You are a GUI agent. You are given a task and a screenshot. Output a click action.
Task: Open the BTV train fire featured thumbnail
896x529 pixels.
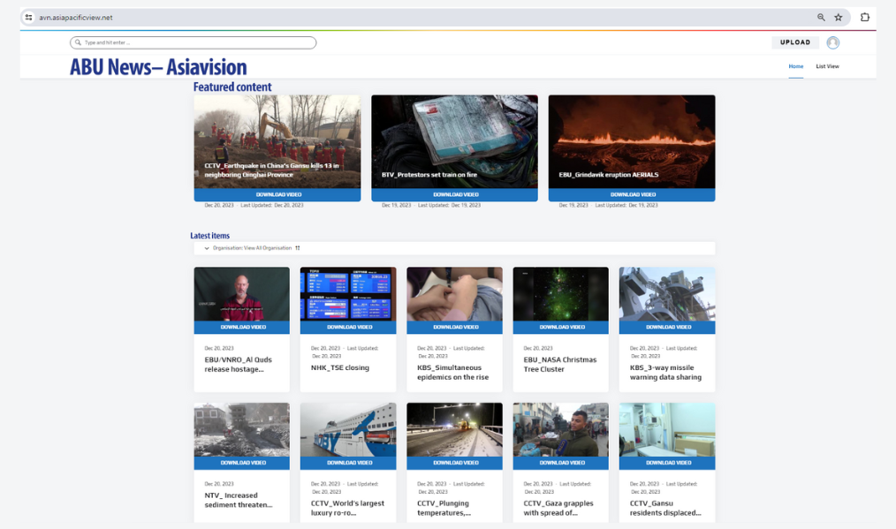click(x=454, y=141)
